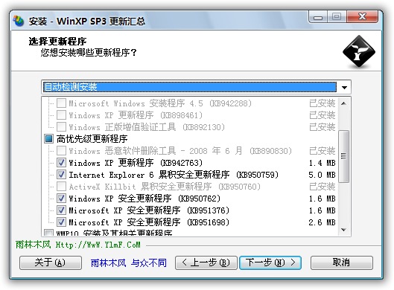Viewport: 394px width, 290px height.
Task: Click the 5.0 MB size value
Action: pyautogui.click(x=322, y=175)
